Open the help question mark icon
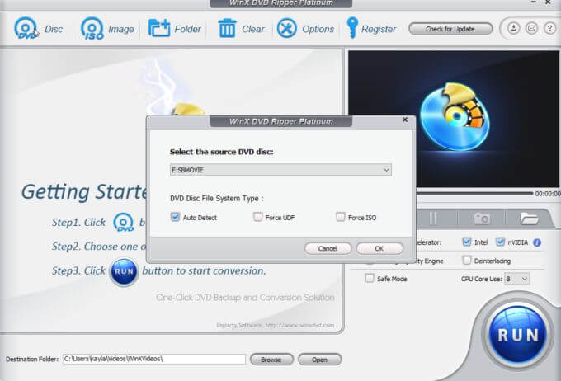Image resolution: width=561 pixels, height=381 pixels. 549,28
